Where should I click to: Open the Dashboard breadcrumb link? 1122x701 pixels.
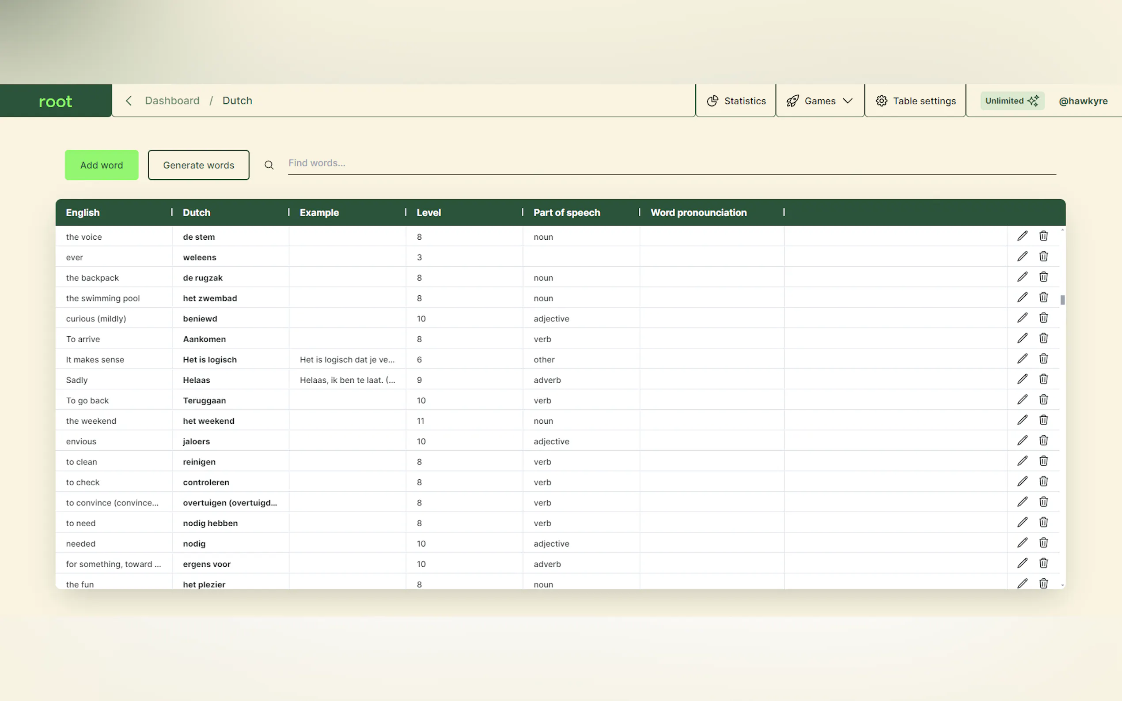click(x=172, y=101)
